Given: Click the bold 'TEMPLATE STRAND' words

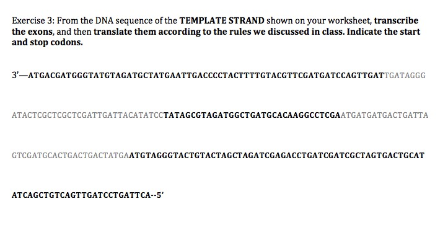Looking at the screenshot, I should (222, 20).
